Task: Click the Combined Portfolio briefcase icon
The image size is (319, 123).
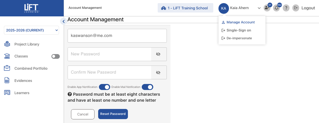Action: (x=7, y=68)
